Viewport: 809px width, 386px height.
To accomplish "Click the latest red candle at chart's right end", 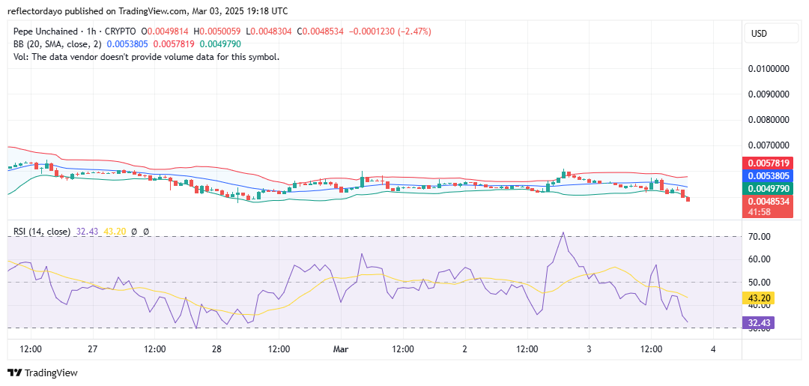I will tap(688, 199).
